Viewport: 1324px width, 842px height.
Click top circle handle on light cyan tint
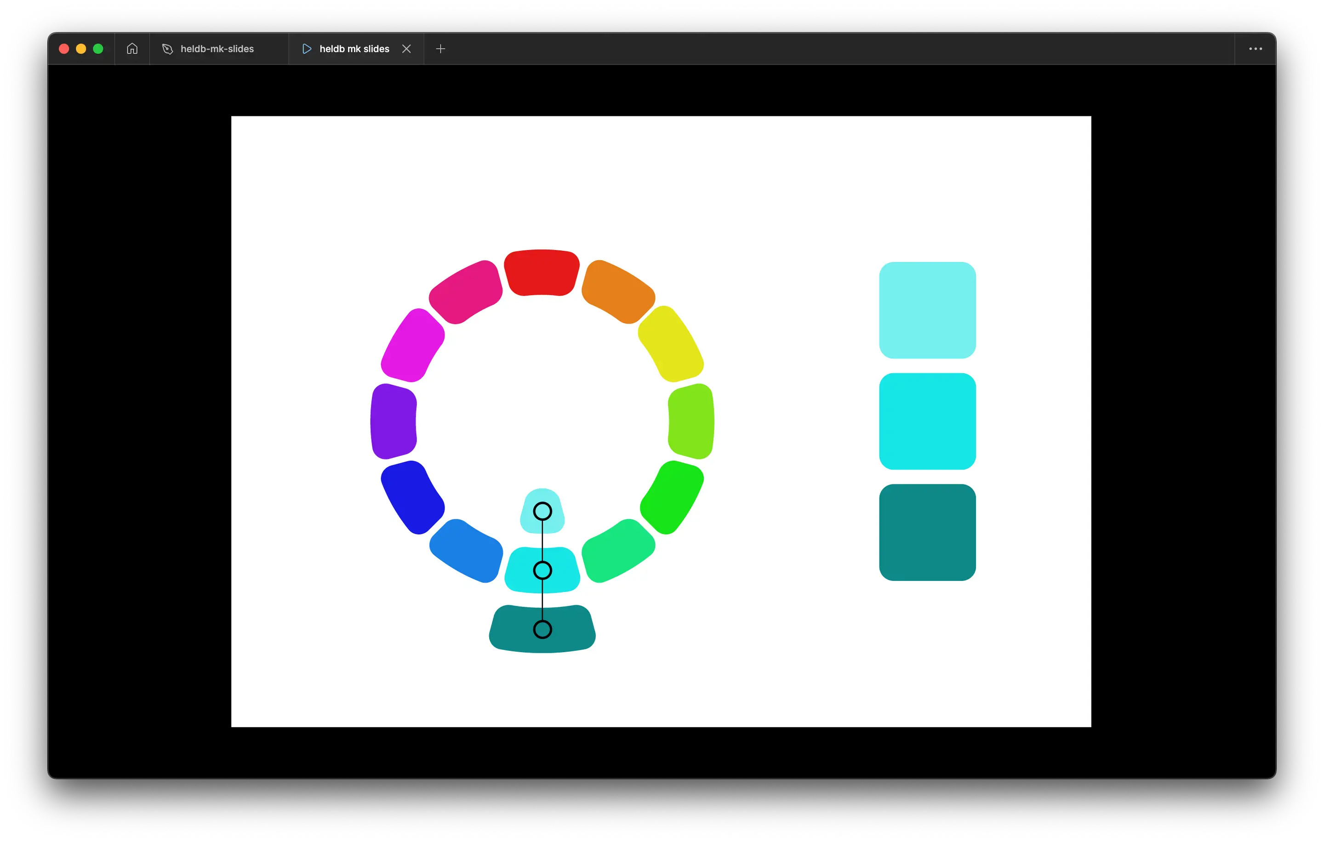(542, 511)
